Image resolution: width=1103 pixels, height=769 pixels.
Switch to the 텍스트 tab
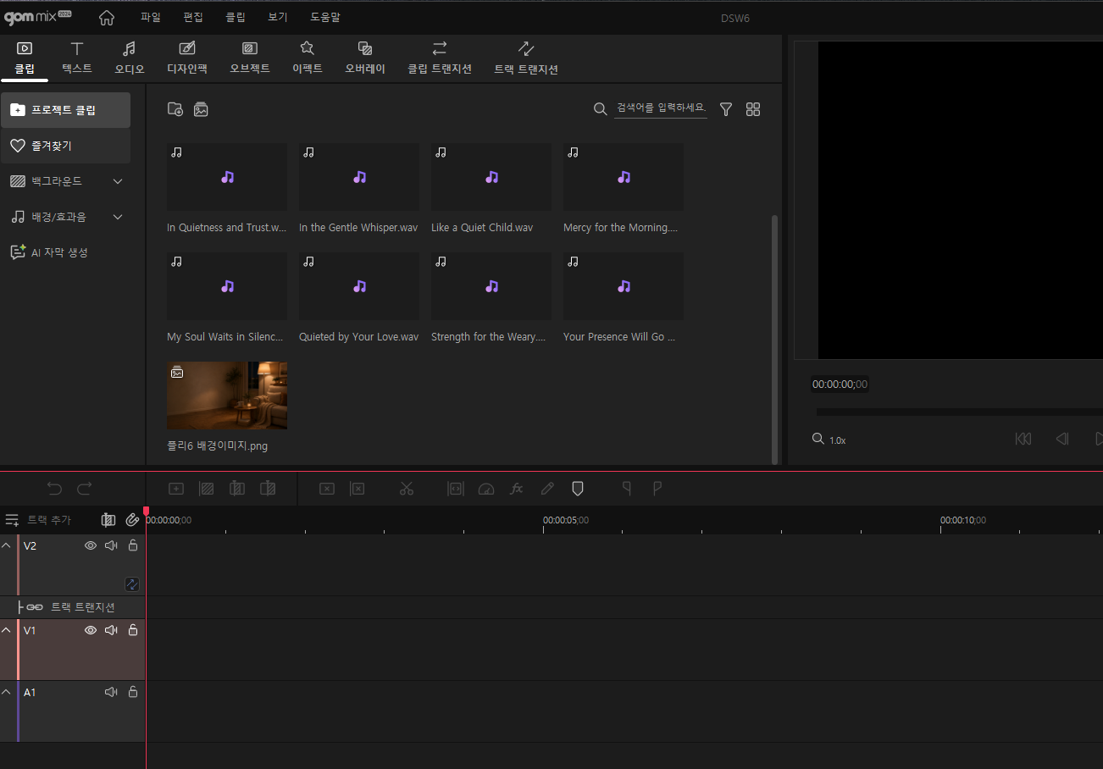point(77,58)
